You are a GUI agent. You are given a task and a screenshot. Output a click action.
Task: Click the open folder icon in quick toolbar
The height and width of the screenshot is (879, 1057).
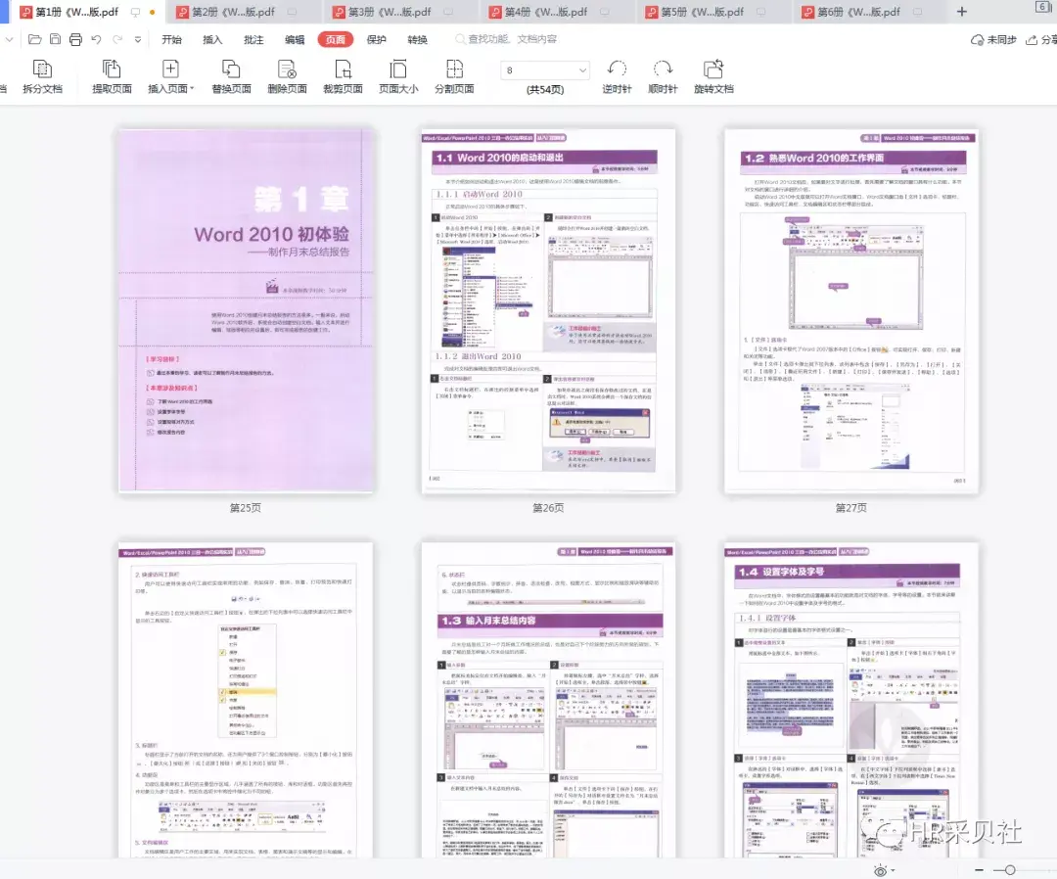34,40
